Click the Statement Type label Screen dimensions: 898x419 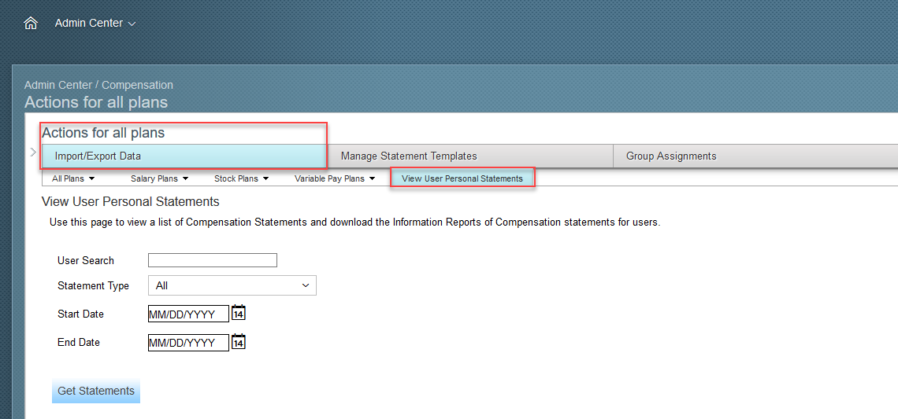pyautogui.click(x=94, y=286)
